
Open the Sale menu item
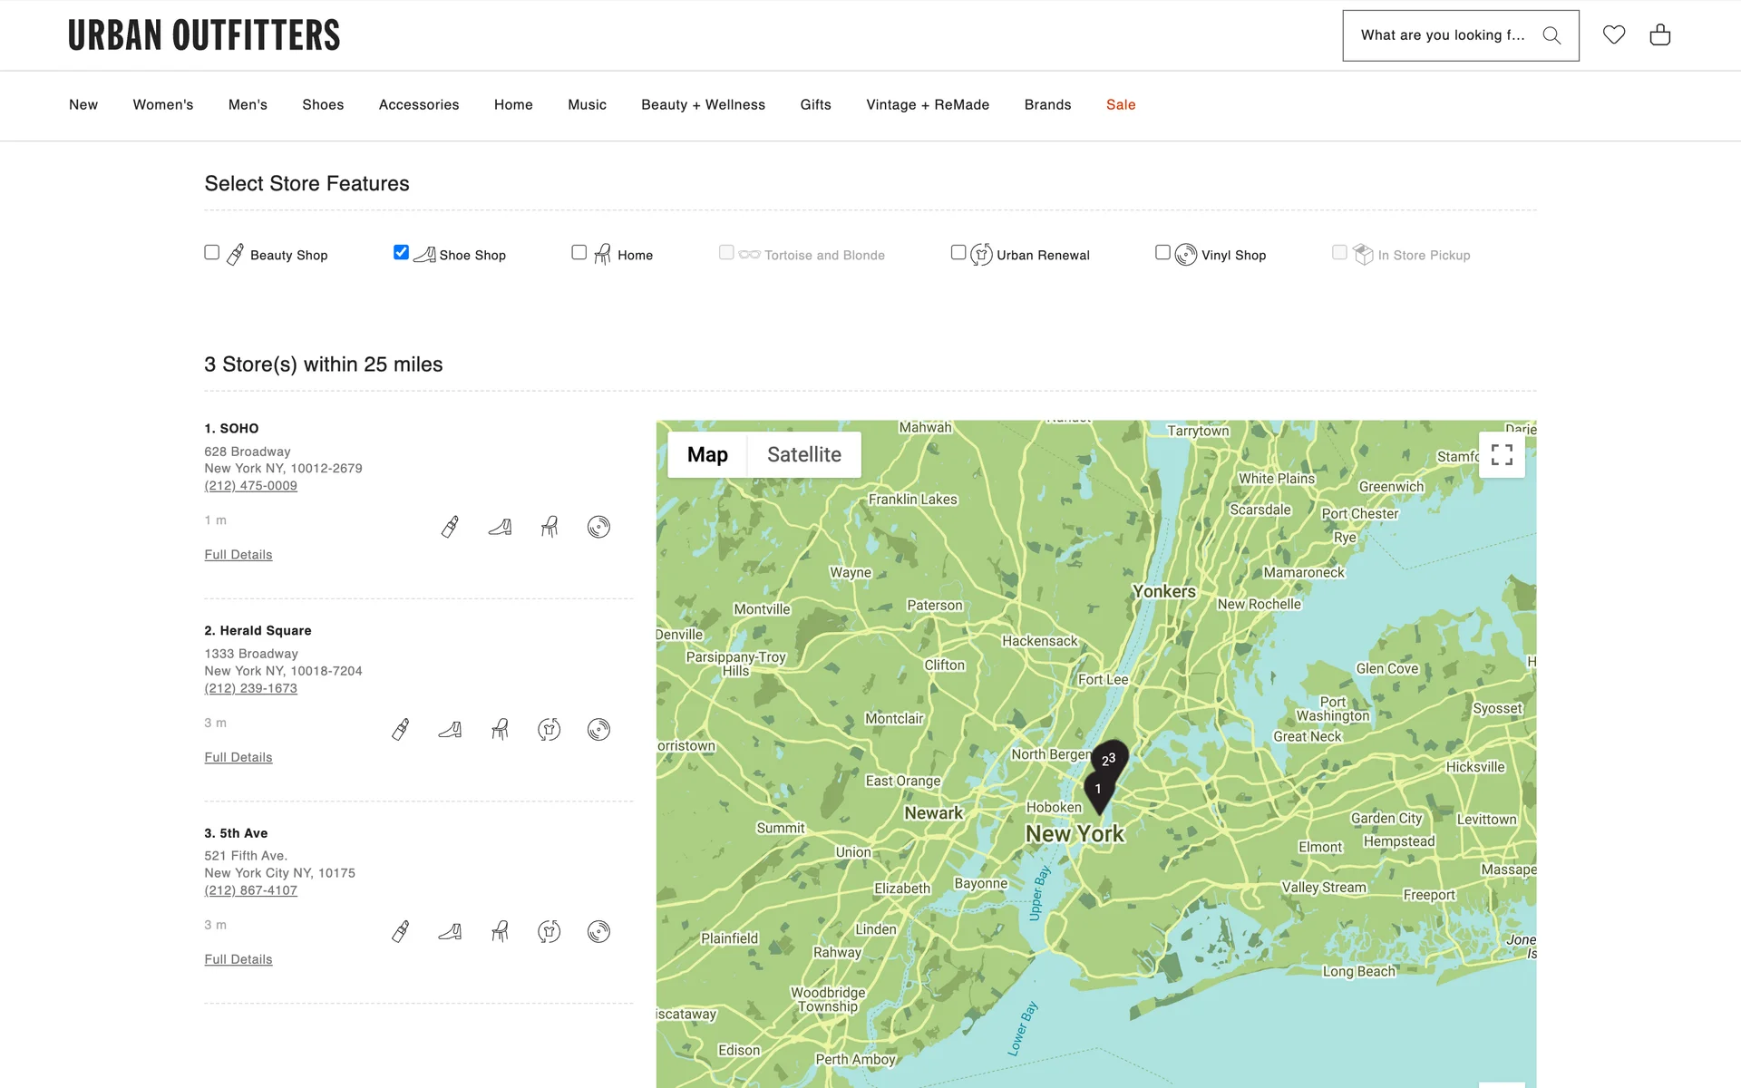[1120, 104]
